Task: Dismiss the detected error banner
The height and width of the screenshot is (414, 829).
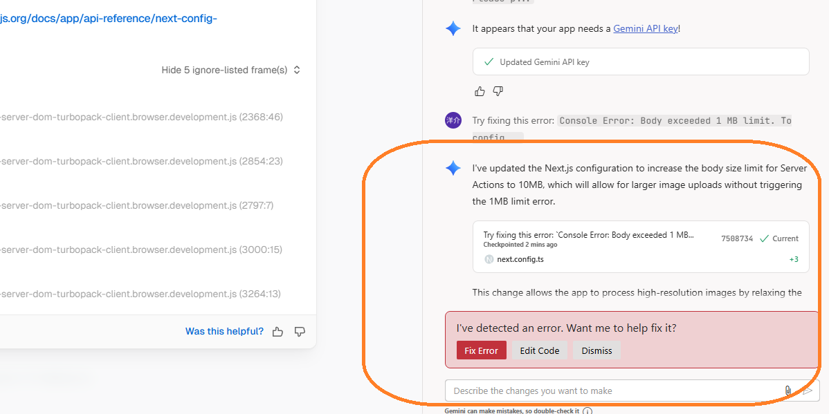Action: (x=596, y=350)
